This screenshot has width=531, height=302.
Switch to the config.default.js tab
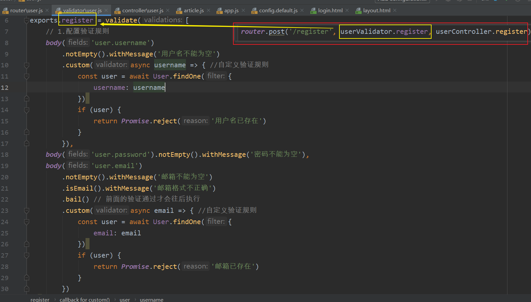click(278, 11)
